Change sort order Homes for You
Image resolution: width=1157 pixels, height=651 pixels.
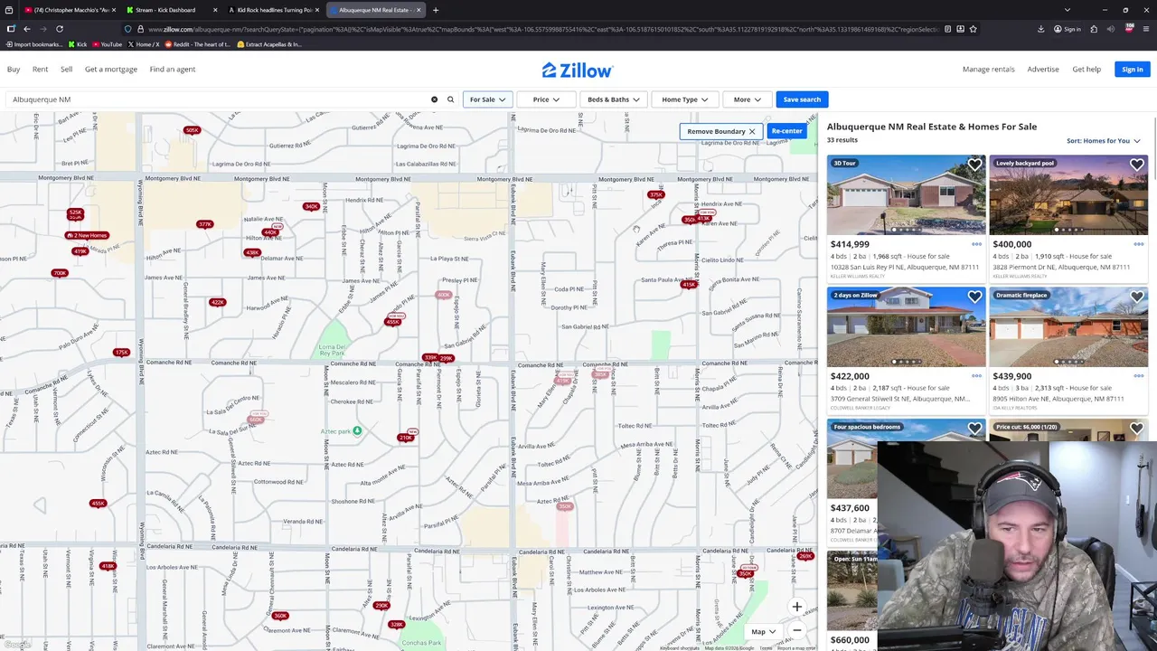click(x=1103, y=141)
